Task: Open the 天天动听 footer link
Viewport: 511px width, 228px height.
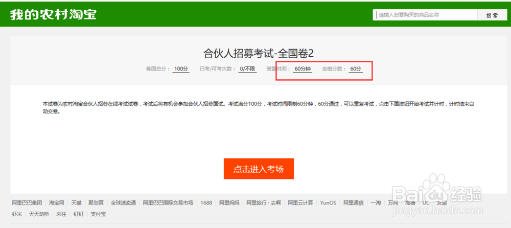Action: [x=39, y=214]
